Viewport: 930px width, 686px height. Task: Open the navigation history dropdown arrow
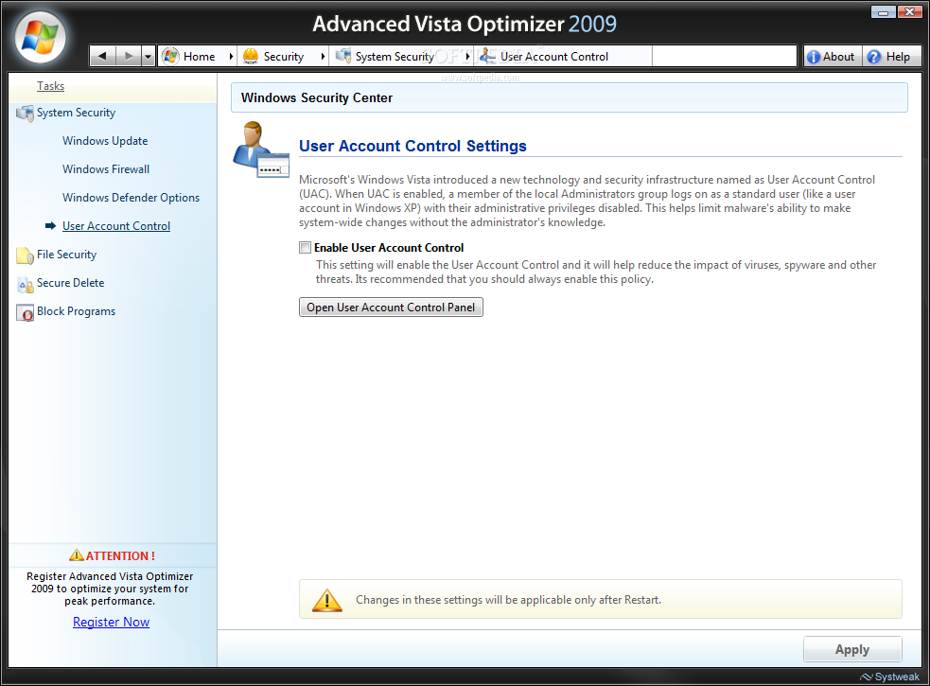(x=149, y=56)
